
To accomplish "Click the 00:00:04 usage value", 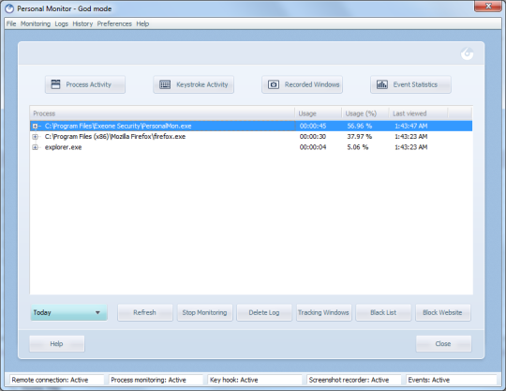I will pos(313,147).
